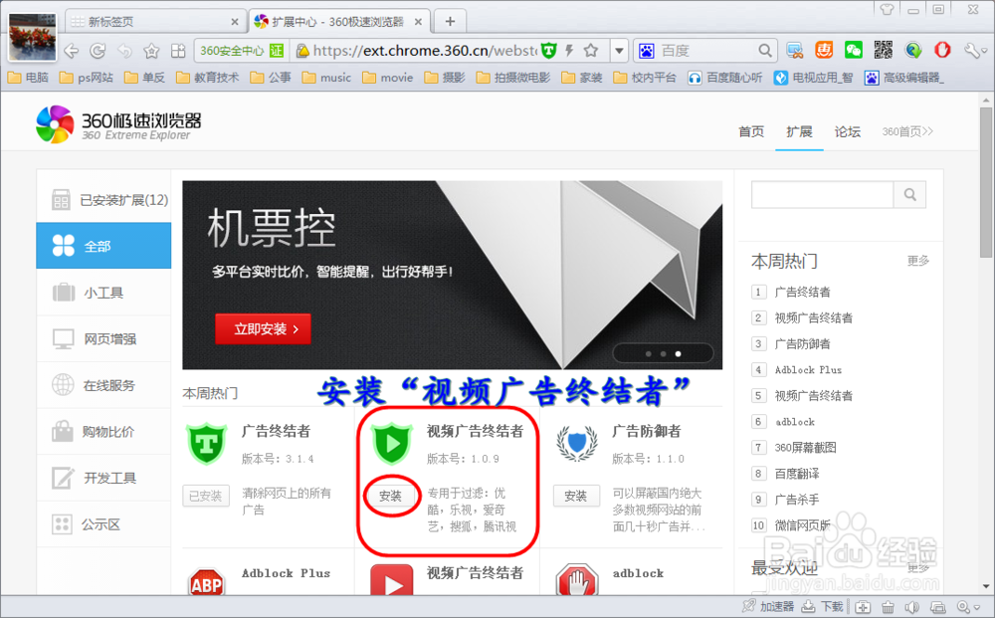This screenshot has height=618, width=995.
Task: Select the 全部 category
Action: pyautogui.click(x=103, y=246)
